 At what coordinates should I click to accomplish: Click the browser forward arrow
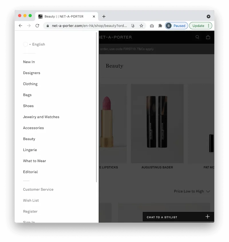coord(29,26)
